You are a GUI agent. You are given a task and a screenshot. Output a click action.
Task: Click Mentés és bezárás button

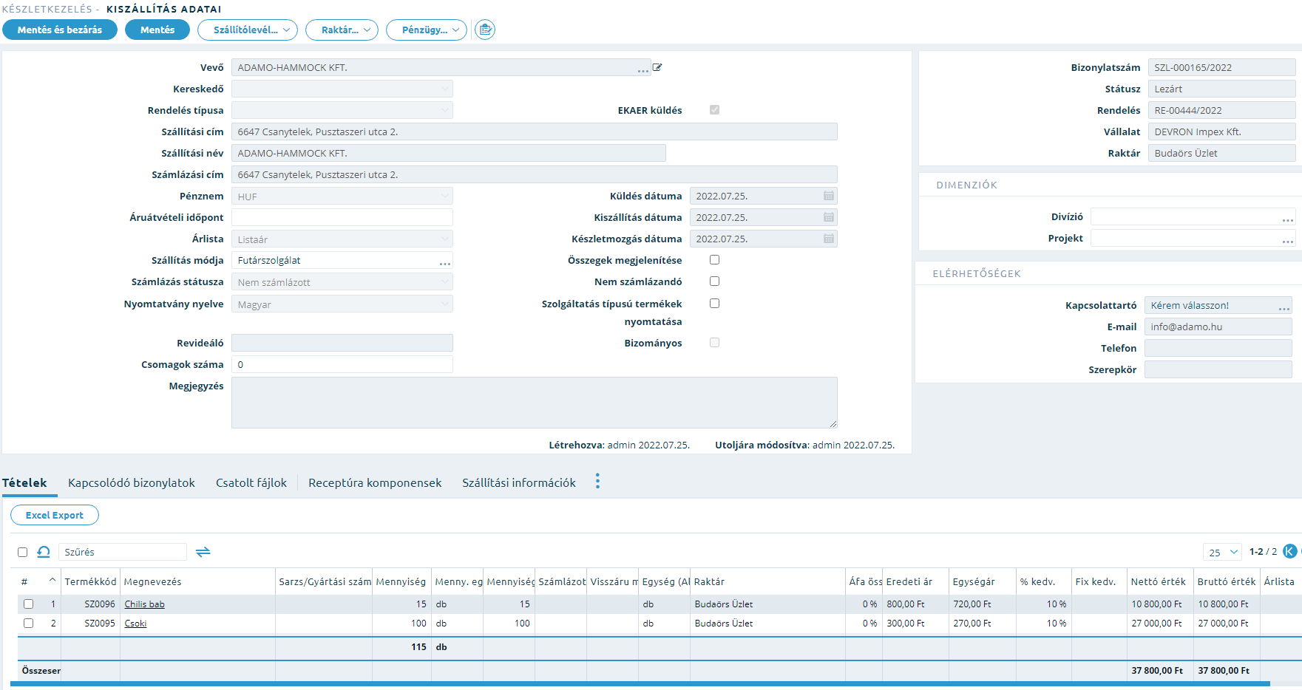click(60, 30)
